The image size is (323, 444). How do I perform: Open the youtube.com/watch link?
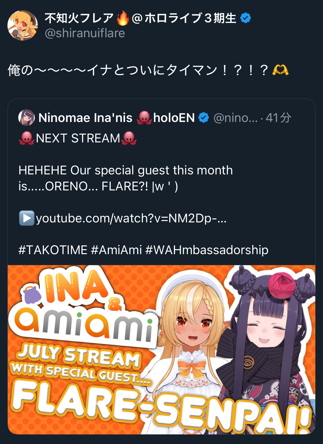[x=131, y=218]
